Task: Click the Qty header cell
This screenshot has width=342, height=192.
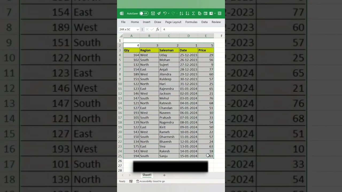Action: click(131, 50)
